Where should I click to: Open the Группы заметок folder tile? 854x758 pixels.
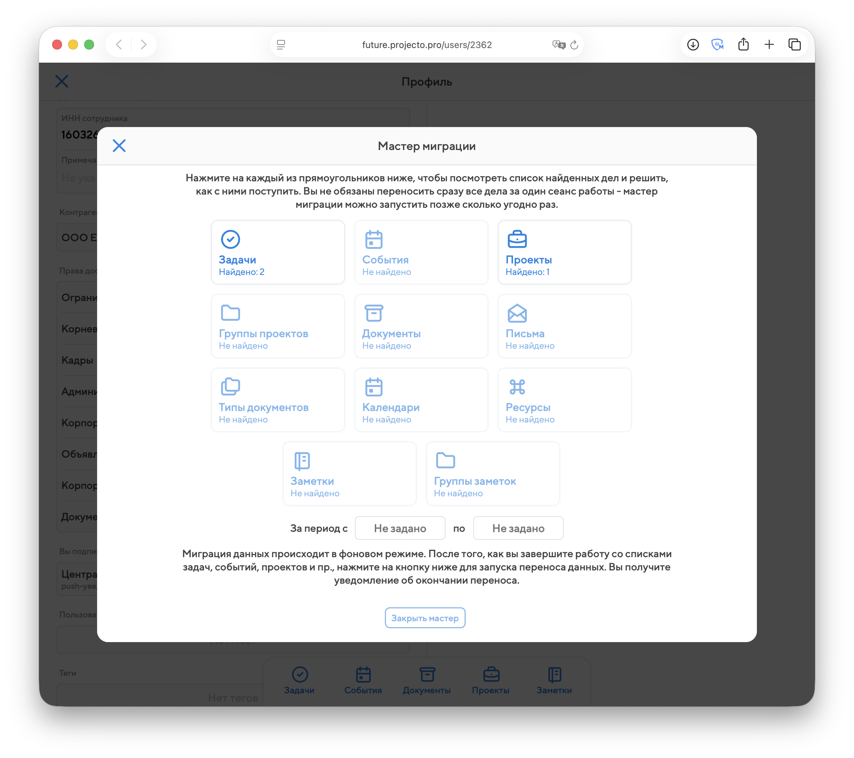492,474
